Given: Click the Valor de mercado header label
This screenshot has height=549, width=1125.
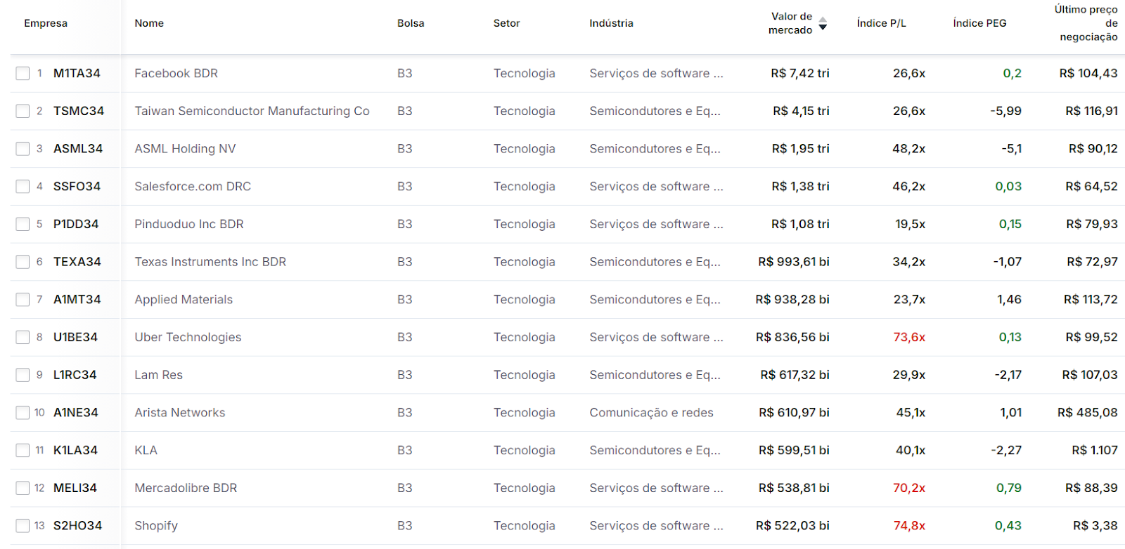Looking at the screenshot, I should [x=791, y=23].
